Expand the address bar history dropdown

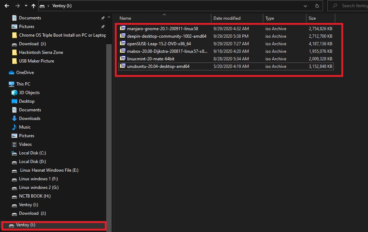pos(305,6)
